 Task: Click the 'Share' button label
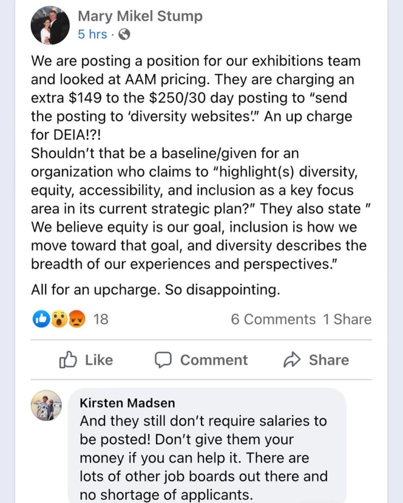[x=329, y=360]
